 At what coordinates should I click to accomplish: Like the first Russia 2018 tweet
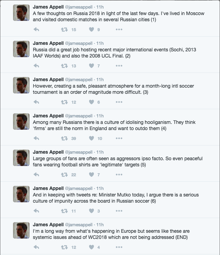coord(91,29)
